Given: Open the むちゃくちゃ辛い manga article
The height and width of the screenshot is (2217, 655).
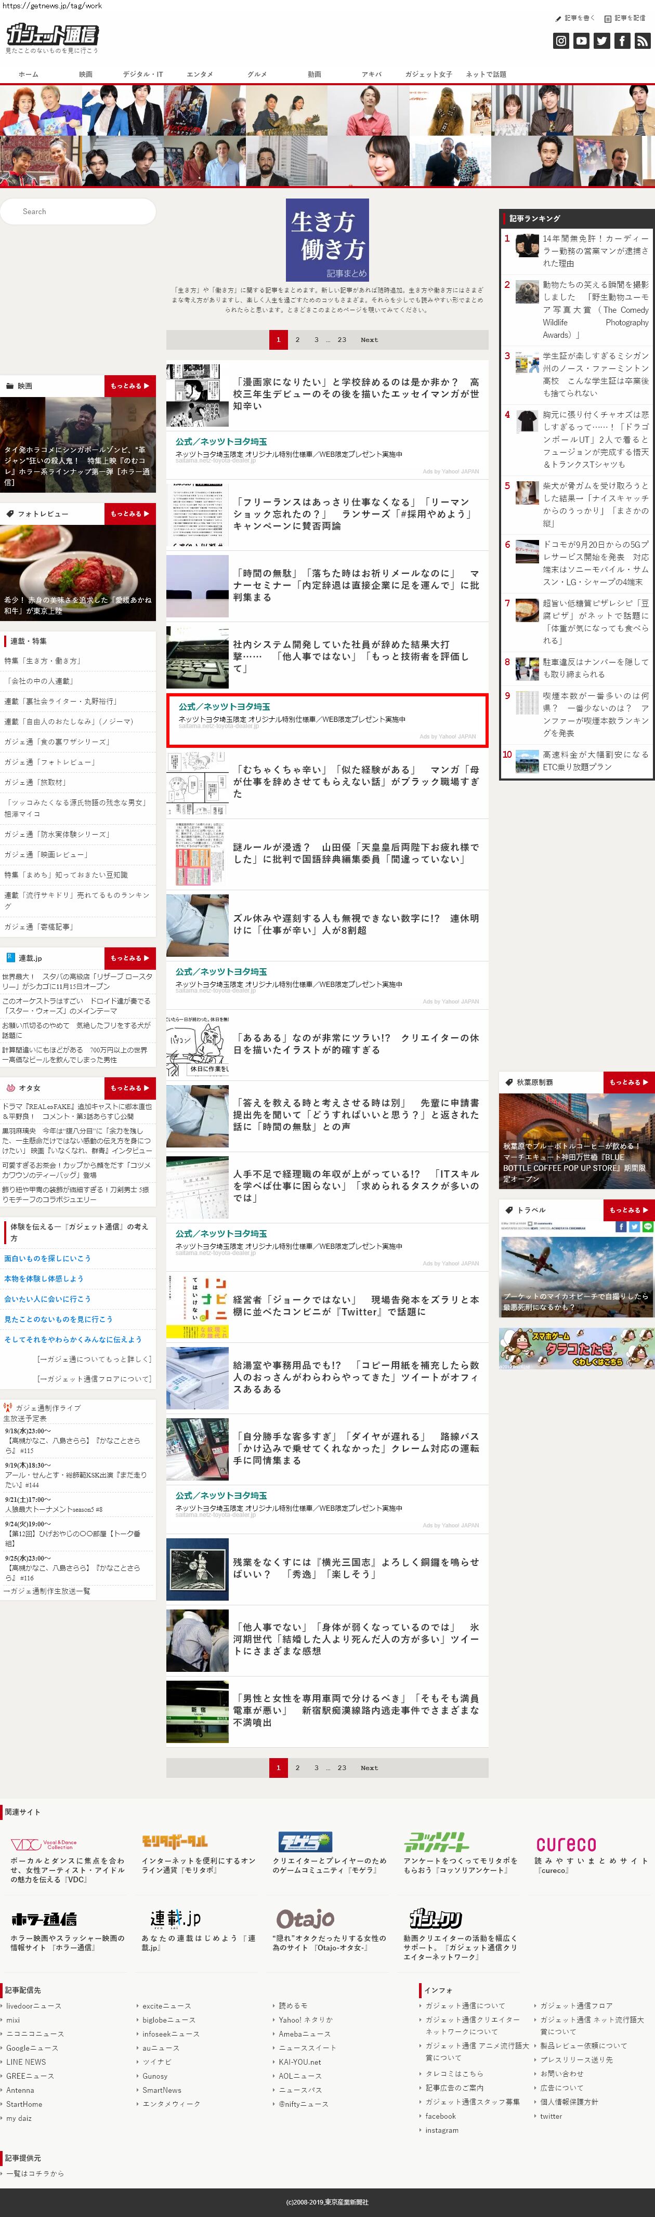Looking at the screenshot, I should tap(356, 782).
